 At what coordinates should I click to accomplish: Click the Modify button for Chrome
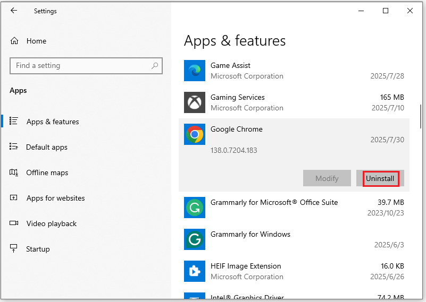click(x=327, y=178)
